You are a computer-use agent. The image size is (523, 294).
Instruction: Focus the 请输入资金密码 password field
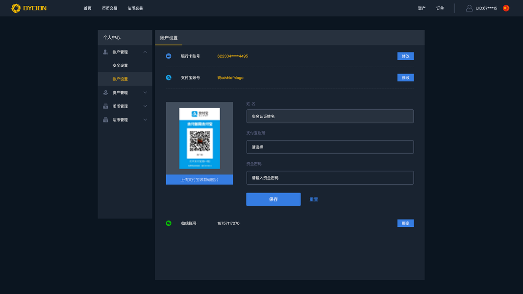click(x=330, y=178)
